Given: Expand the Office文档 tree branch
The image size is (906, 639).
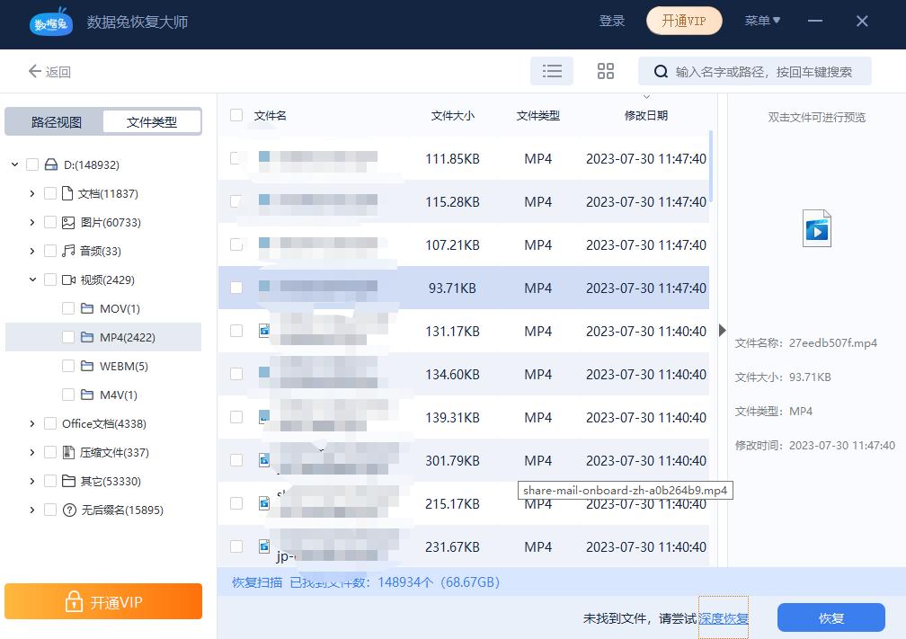Looking at the screenshot, I should click(x=32, y=423).
